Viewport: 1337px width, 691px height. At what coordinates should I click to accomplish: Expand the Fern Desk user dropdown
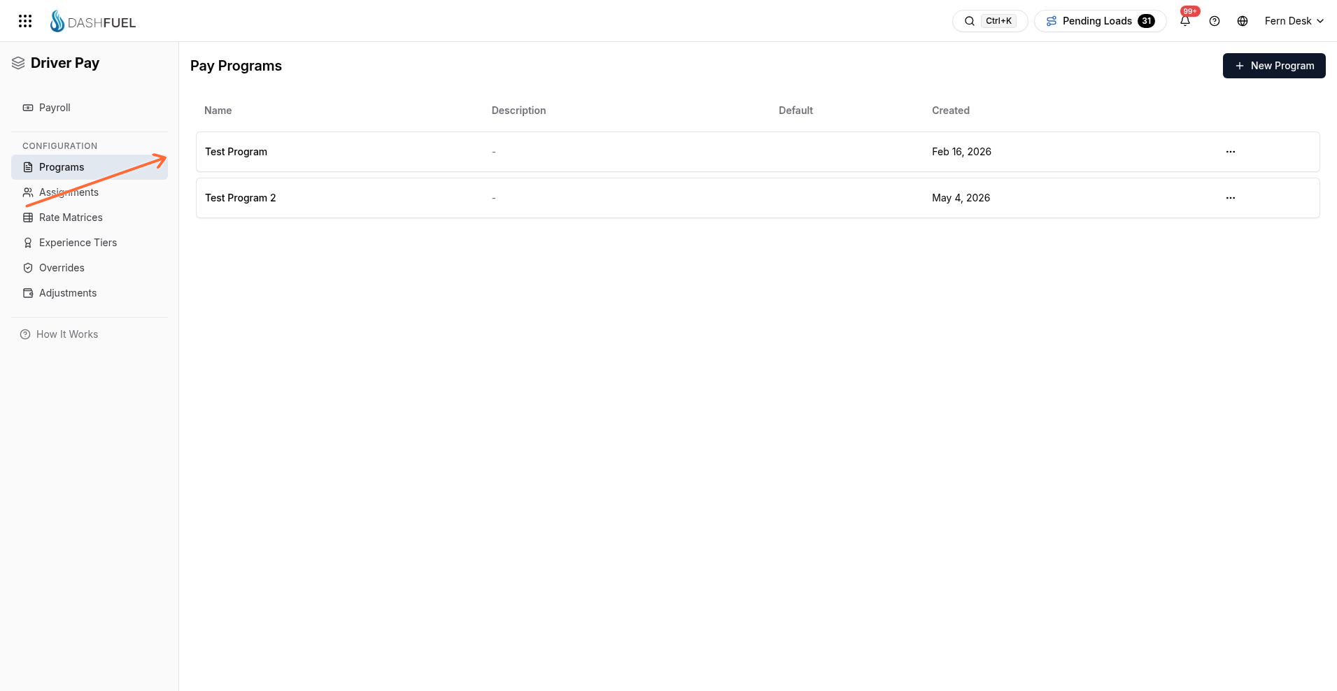1294,21
